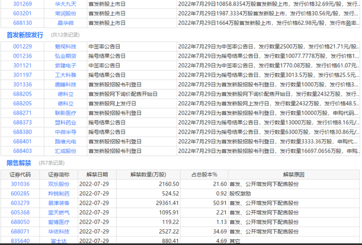Click the 解禁数量(万股) column header
This screenshot has height=245, width=362.
[x=148, y=175]
